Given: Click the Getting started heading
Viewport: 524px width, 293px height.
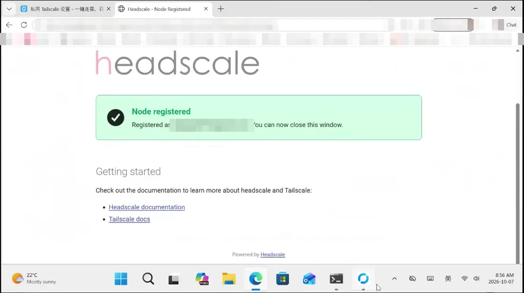Looking at the screenshot, I should [128, 172].
